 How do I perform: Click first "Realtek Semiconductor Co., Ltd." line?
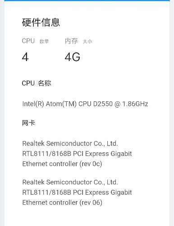point(70,143)
